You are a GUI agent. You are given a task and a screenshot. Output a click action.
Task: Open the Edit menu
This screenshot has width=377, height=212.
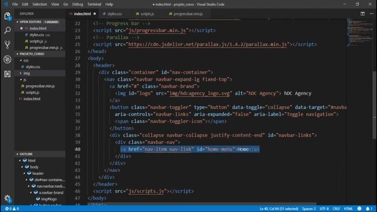[25, 4]
